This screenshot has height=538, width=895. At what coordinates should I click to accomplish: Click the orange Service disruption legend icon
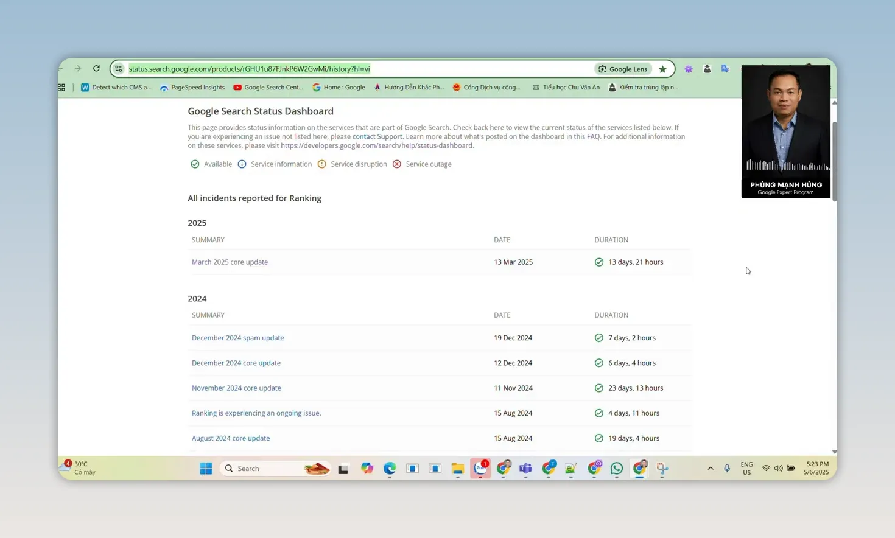click(321, 164)
